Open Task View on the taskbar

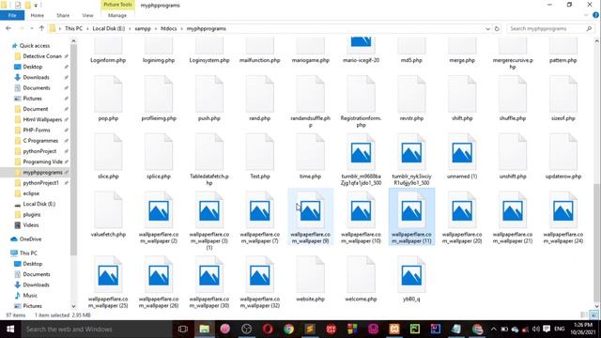(183, 330)
